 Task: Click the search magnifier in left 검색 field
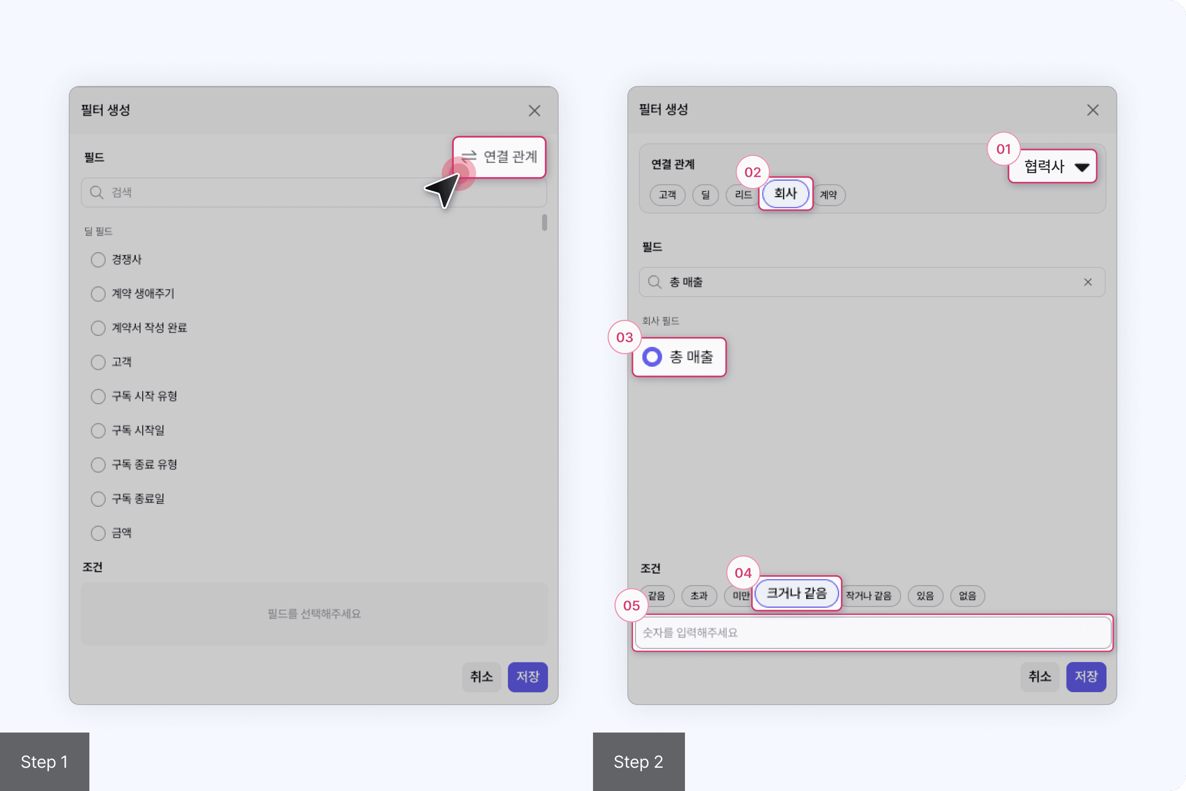96,192
